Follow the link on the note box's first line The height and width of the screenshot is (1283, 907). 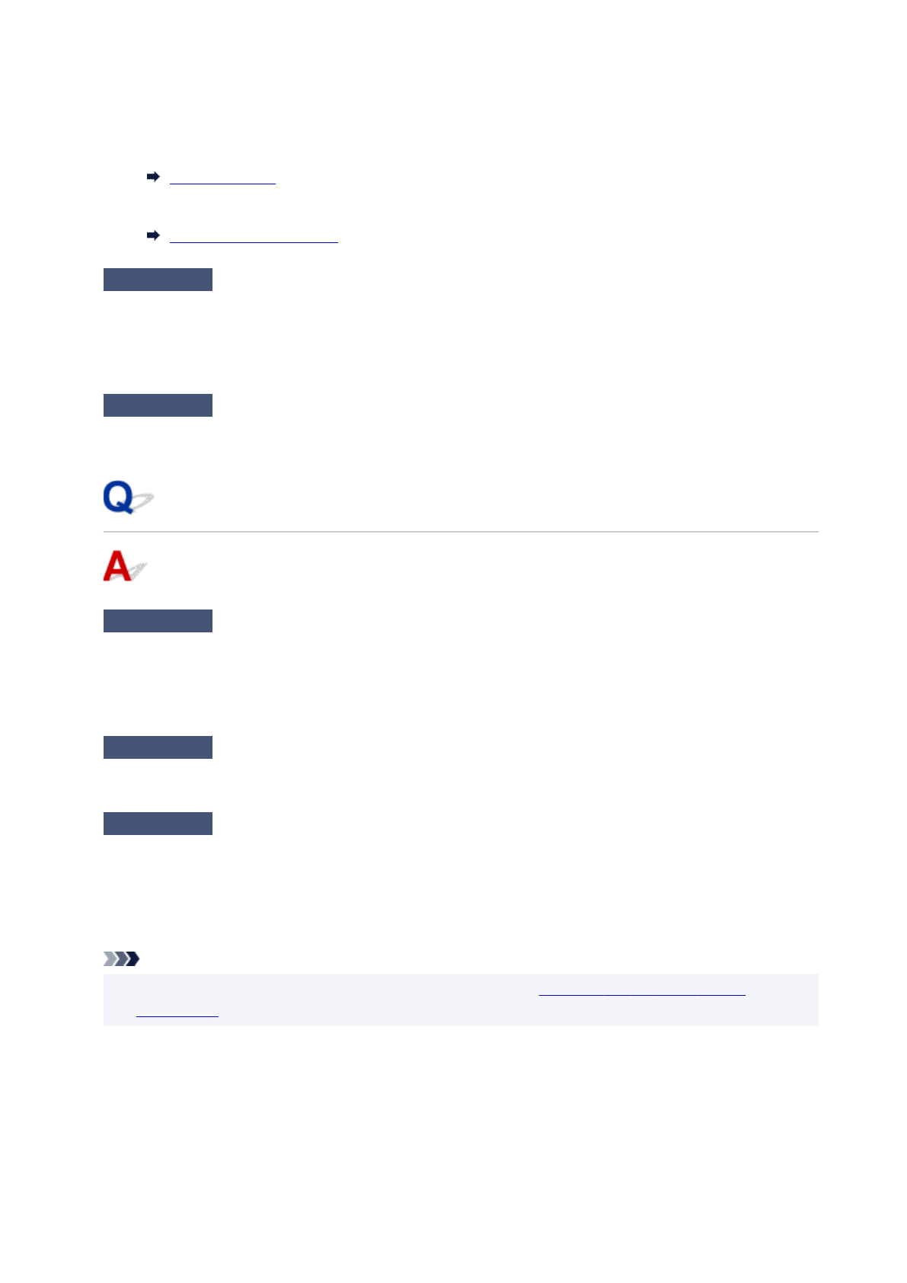coord(641,993)
